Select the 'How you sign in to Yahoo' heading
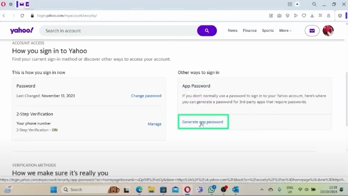The height and width of the screenshot is (196, 348). point(50,51)
